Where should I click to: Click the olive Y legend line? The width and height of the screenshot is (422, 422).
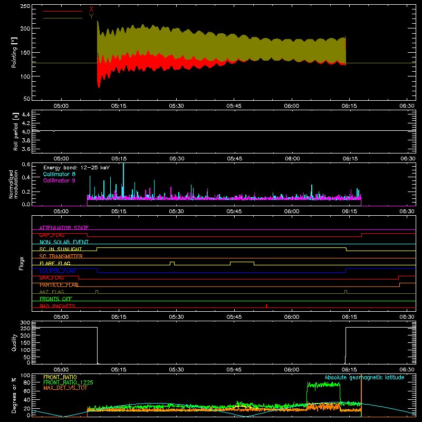click(x=63, y=18)
